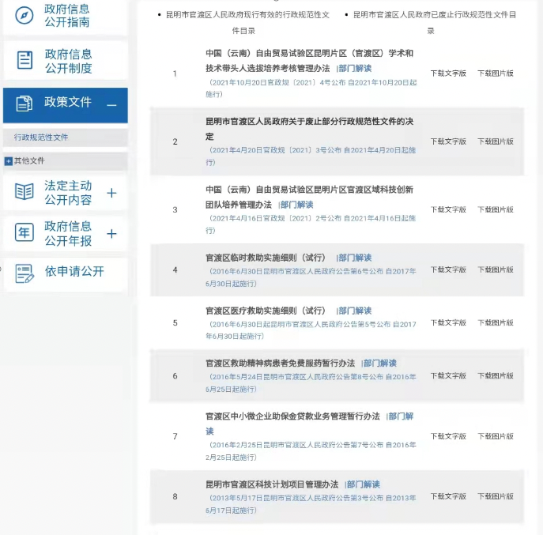Image resolution: width=543 pixels, height=535 pixels.
Task: Open 部门解读 for 科技计划项目管理办法
Action: [364, 484]
